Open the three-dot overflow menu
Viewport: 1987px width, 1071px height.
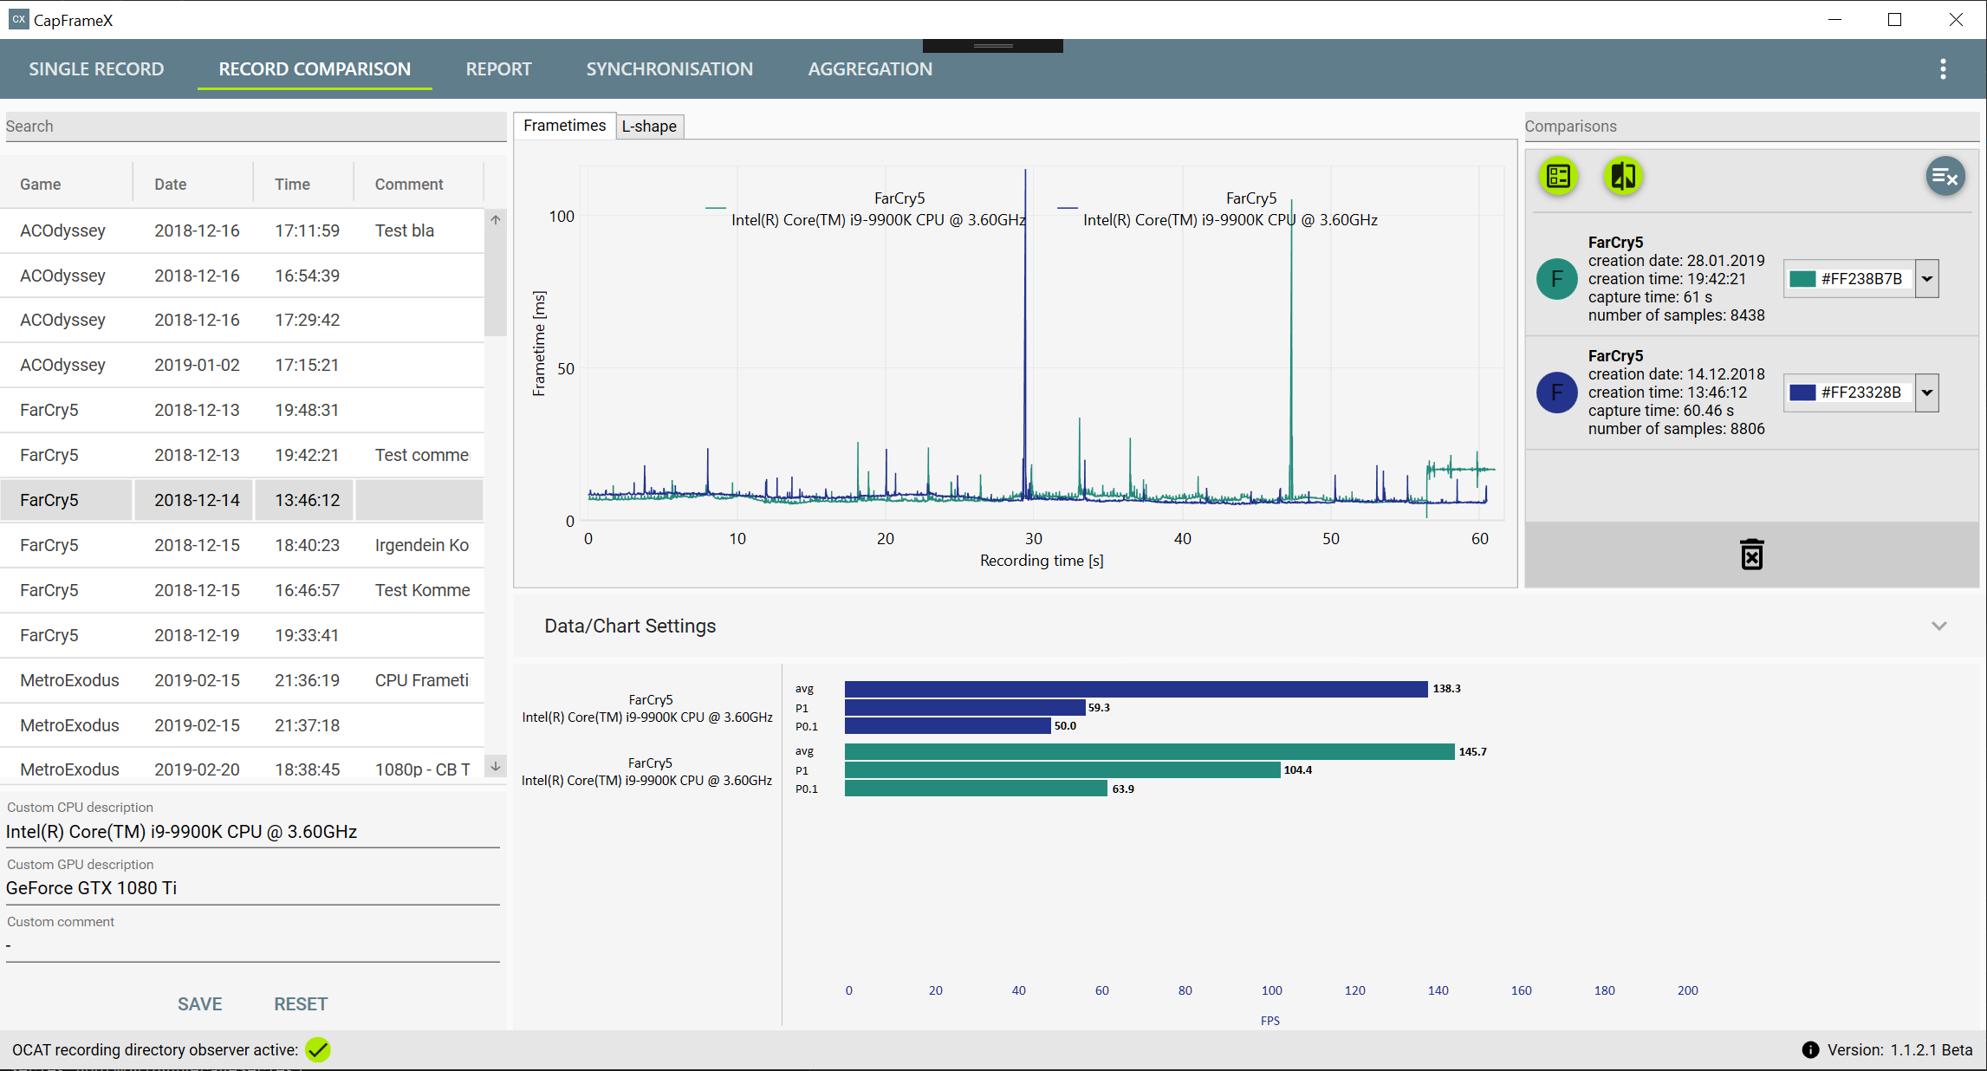tap(1943, 69)
